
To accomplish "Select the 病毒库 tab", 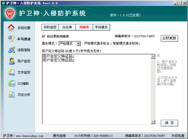I will point(84,27).
